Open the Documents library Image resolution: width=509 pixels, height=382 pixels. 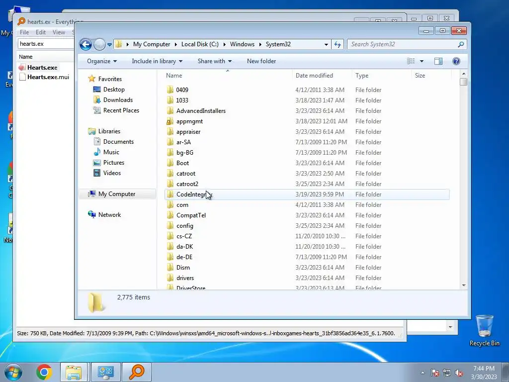point(118,142)
